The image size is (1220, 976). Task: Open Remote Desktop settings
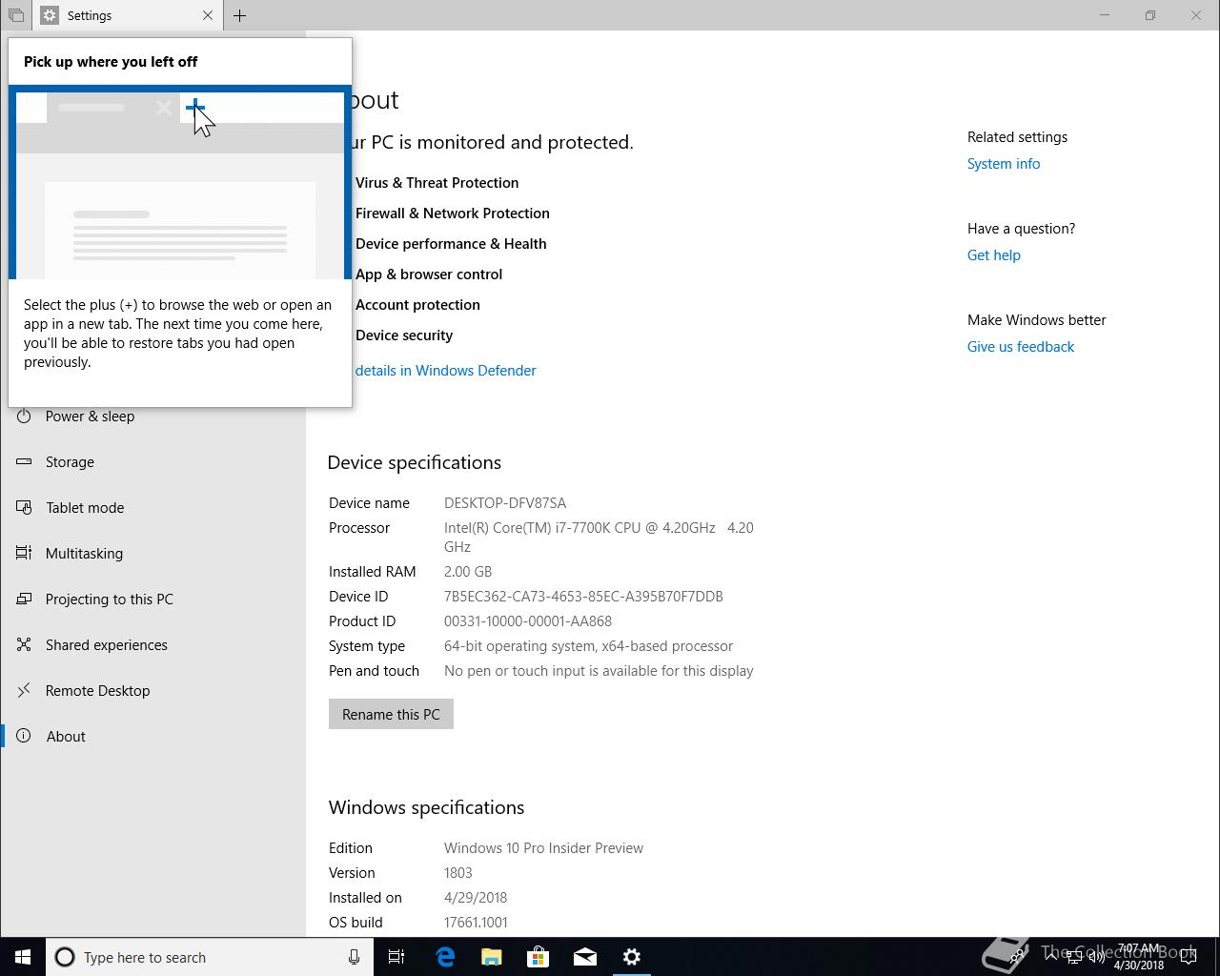(97, 690)
